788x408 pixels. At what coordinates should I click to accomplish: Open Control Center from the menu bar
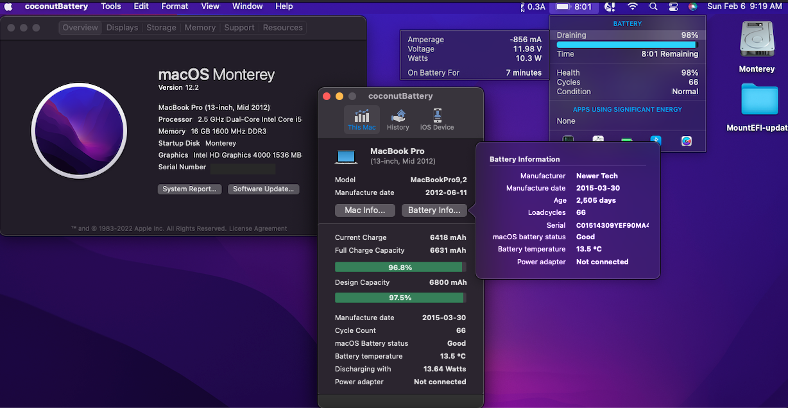[673, 6]
